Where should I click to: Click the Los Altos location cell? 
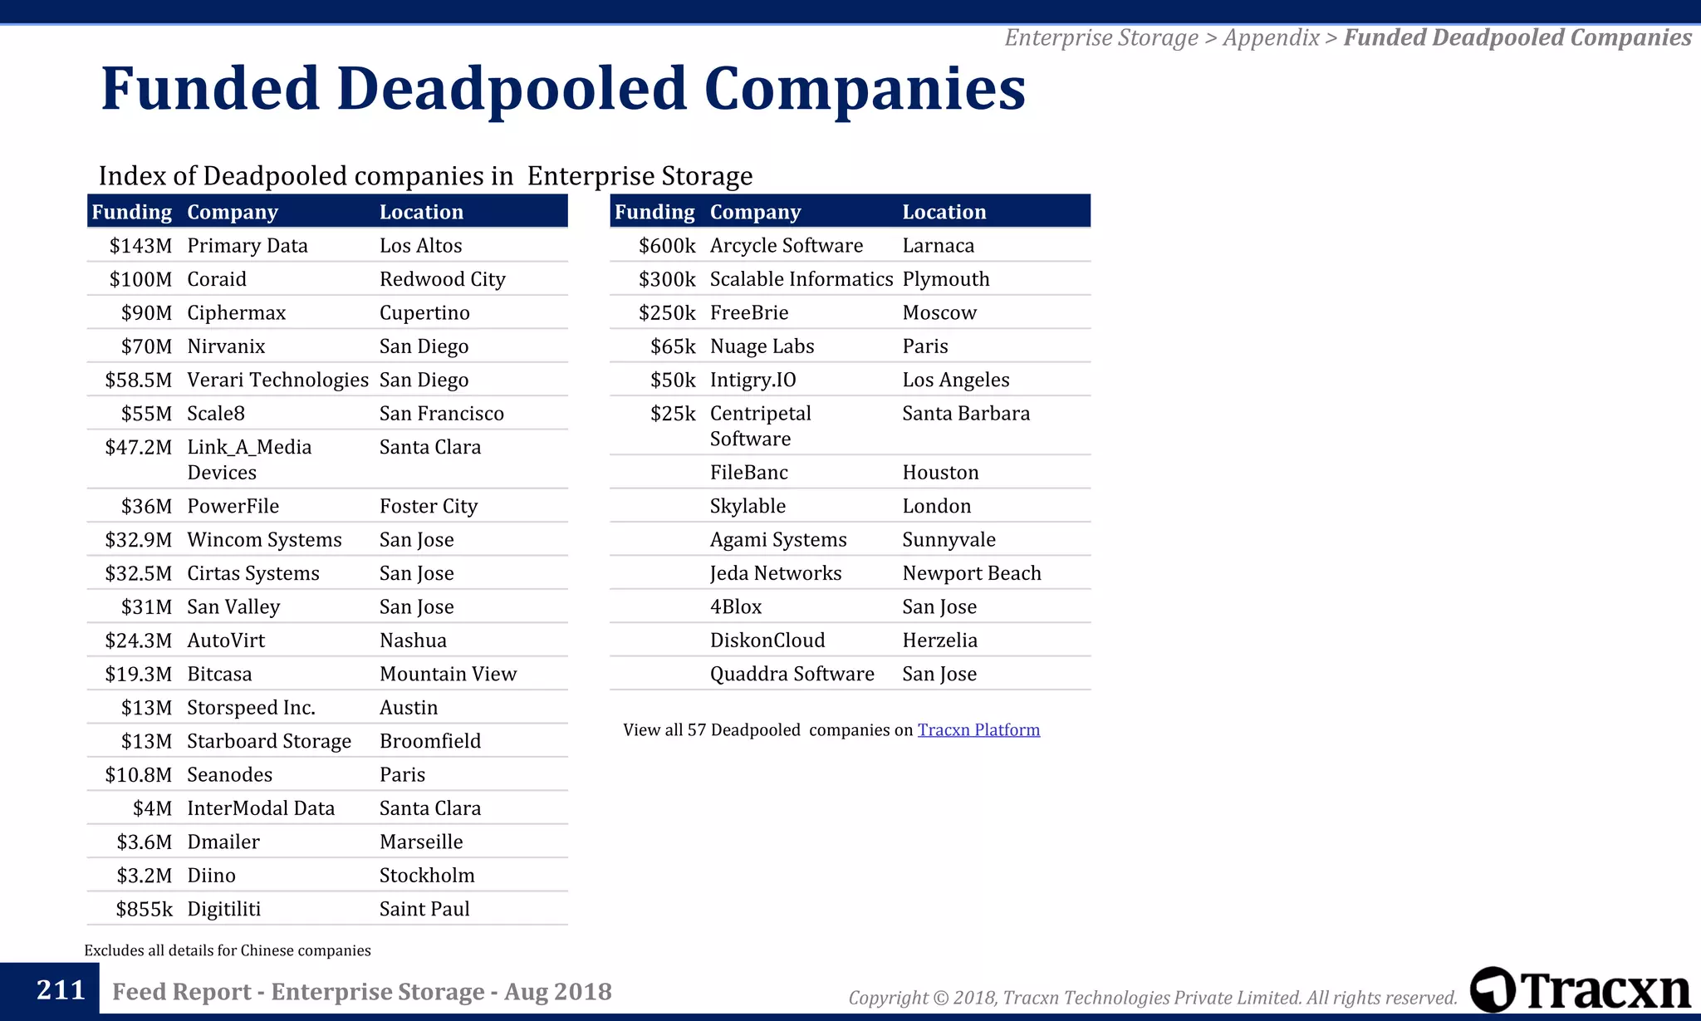click(x=421, y=246)
